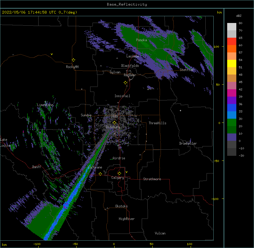Click the ThreeHills label
The image size is (254, 248).
point(157,123)
